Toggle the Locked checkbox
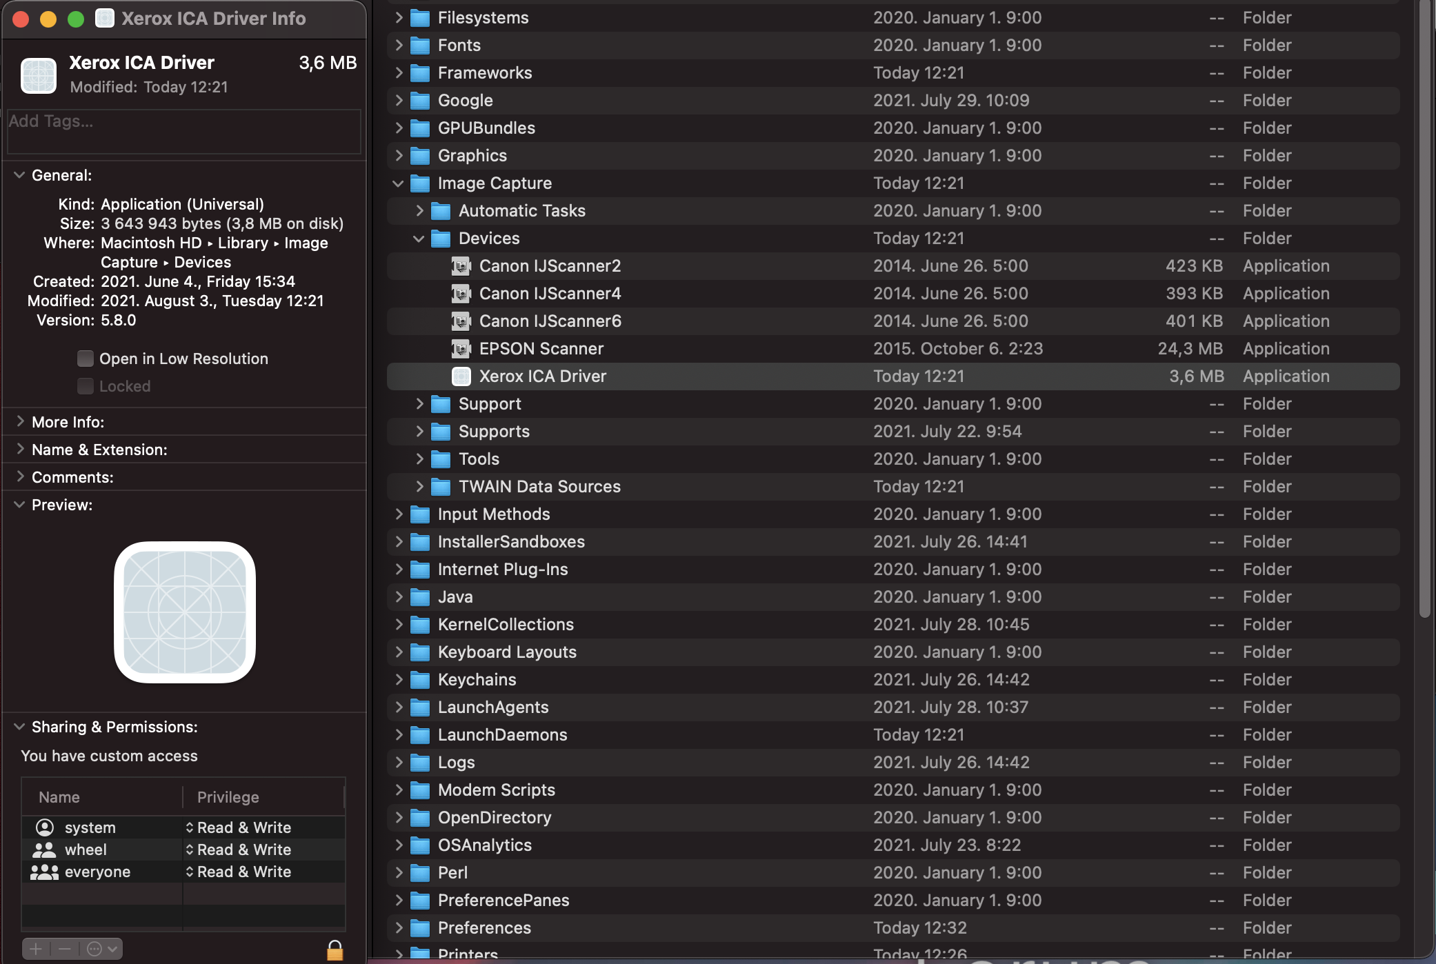Screen dimensions: 1436x964 [86, 386]
